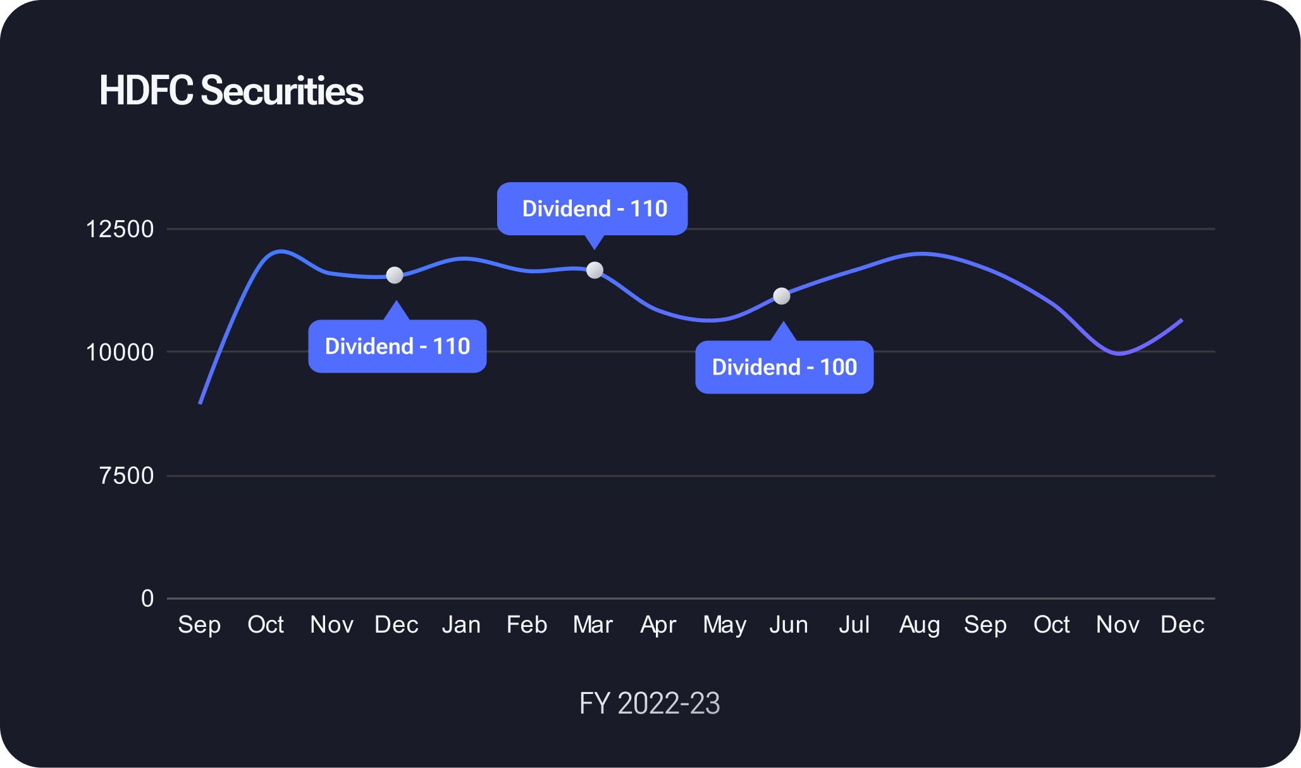Click the HDFC Securities chart title
Screen dimensions: 1301x768
click(231, 91)
